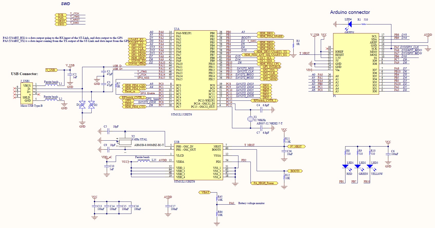This screenshot has height=228, width=435.
Task: Click the L1 ferrite bead inductor
Action: (x=51, y=84)
